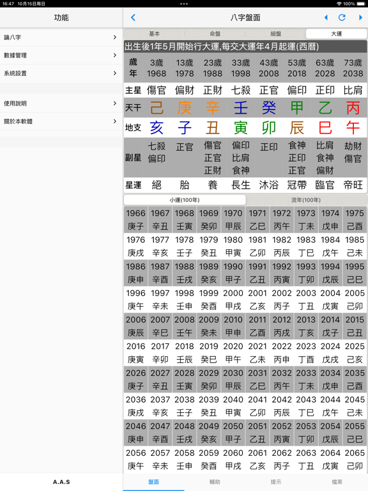Select year cell 2055 己巳
This screenshot has width=368, height=491.
355,432
